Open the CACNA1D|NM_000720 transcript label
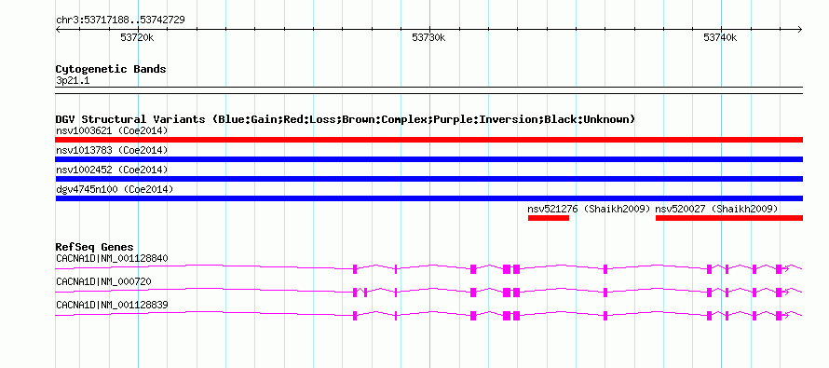This screenshot has height=368, width=829. (x=103, y=281)
